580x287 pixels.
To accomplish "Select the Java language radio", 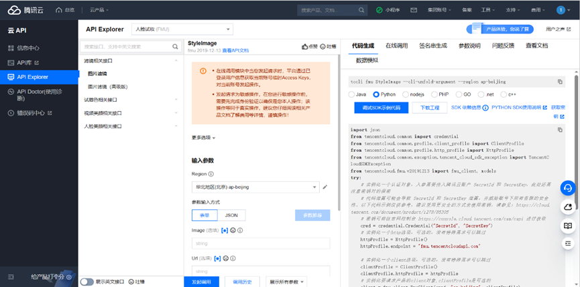I will [351, 94].
